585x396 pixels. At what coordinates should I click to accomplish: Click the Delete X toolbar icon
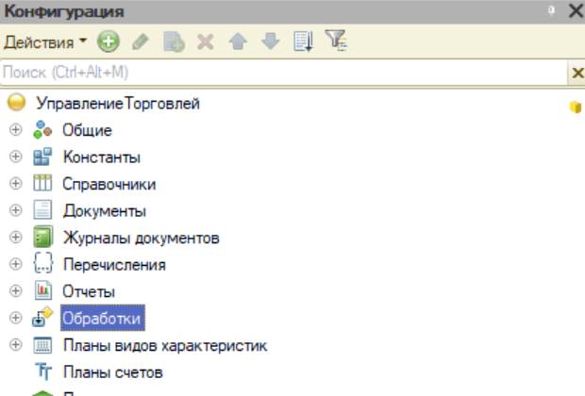pos(205,41)
